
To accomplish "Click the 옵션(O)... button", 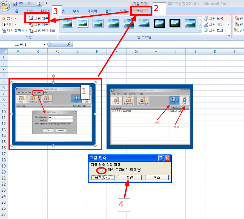I will point(103,178).
